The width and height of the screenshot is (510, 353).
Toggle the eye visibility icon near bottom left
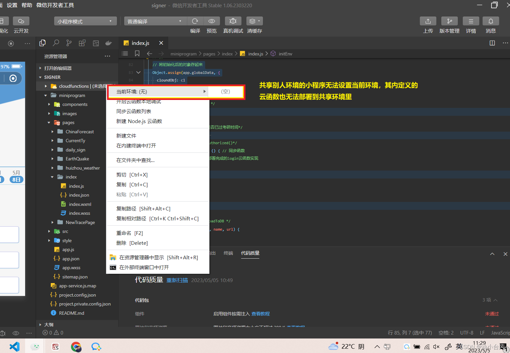(16, 333)
